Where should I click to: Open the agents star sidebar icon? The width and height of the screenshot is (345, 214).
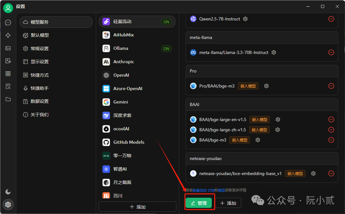tap(8, 35)
